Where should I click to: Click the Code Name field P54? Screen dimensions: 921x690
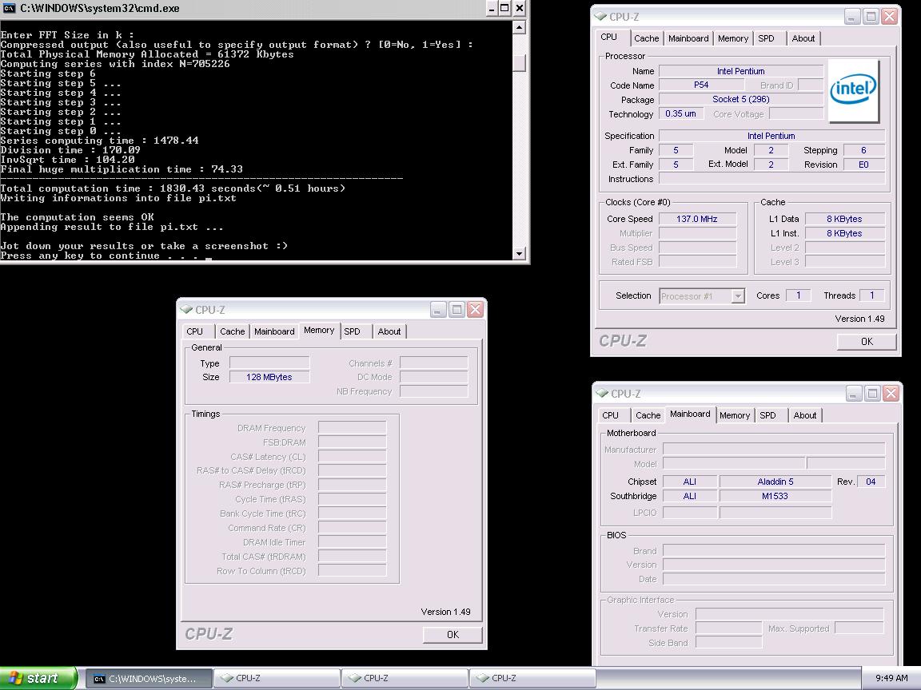coord(701,85)
